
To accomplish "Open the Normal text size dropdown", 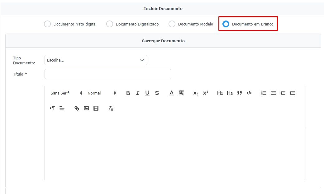I will [x=102, y=93].
